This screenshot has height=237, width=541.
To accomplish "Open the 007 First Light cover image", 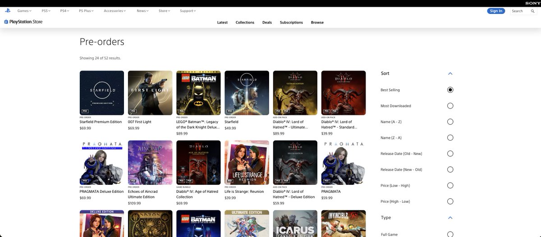I will (150, 93).
